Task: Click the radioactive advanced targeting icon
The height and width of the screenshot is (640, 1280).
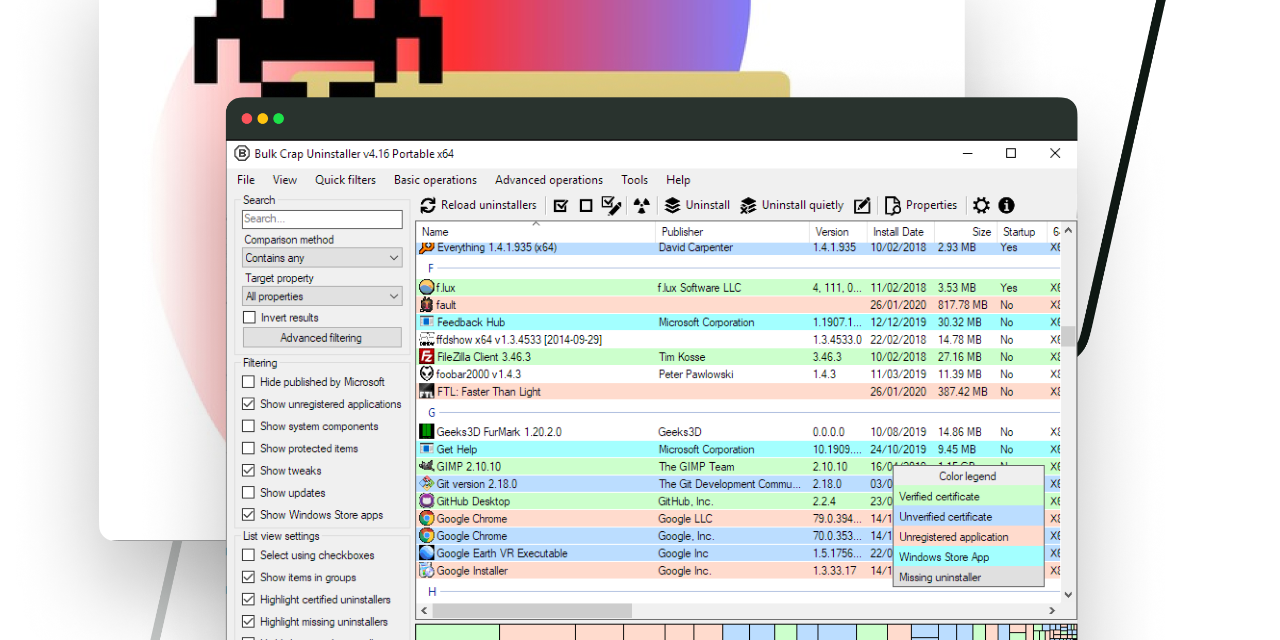Action: pos(642,206)
